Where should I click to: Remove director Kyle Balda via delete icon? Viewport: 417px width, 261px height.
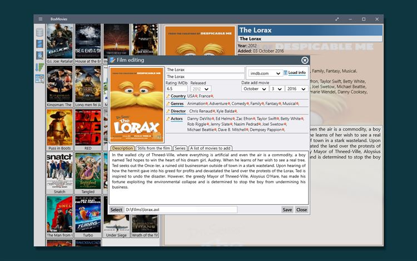[236, 111]
